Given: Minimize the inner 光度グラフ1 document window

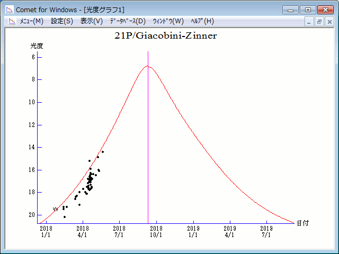Looking at the screenshot, I should tap(310, 22).
